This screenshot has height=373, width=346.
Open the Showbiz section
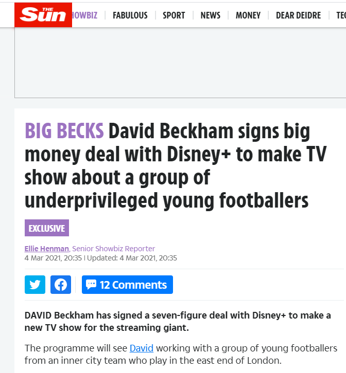[x=84, y=15]
